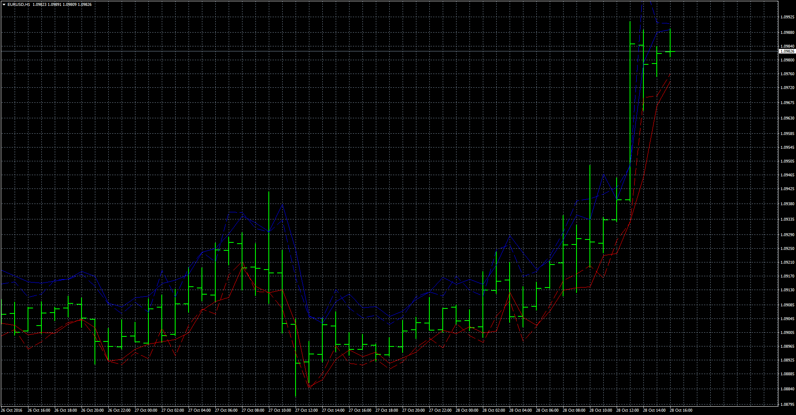Click the 28 Oct 04:00 time label
796x415 pixels.
coord(520,410)
